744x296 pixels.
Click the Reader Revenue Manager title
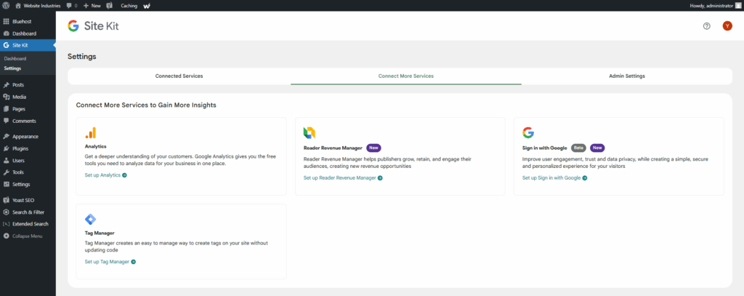[x=333, y=148]
